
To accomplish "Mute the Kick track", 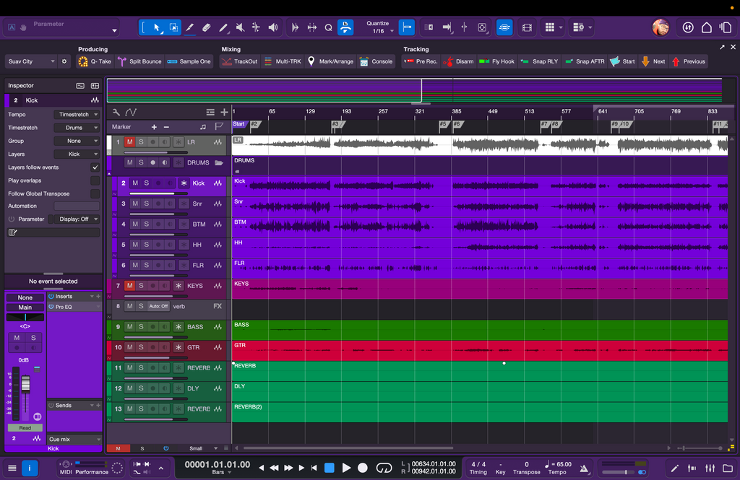I will [x=135, y=183].
